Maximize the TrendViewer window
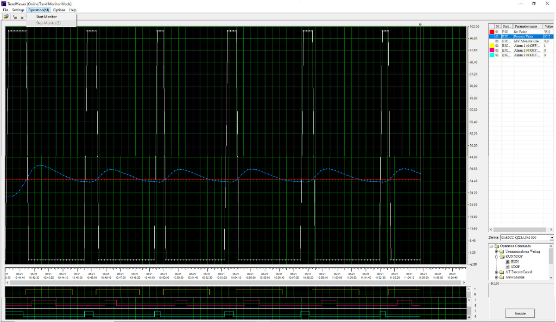Screen dimensions: 556x322 [534, 4]
